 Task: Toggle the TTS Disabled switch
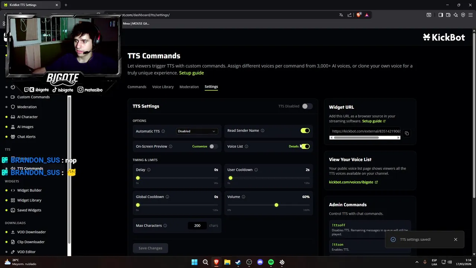[307, 106]
